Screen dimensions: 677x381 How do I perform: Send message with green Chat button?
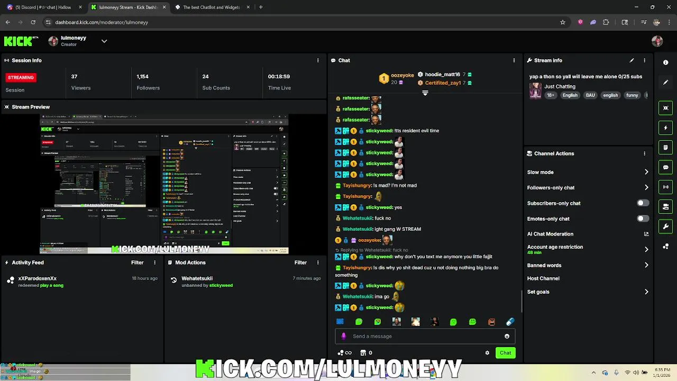pos(505,353)
